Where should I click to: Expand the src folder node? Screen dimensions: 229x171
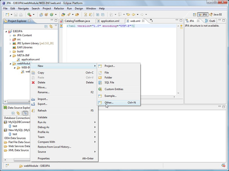click(11, 40)
